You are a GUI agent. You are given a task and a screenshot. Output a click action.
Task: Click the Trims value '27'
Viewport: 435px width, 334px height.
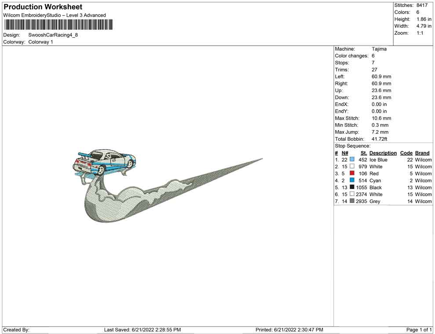(374, 69)
